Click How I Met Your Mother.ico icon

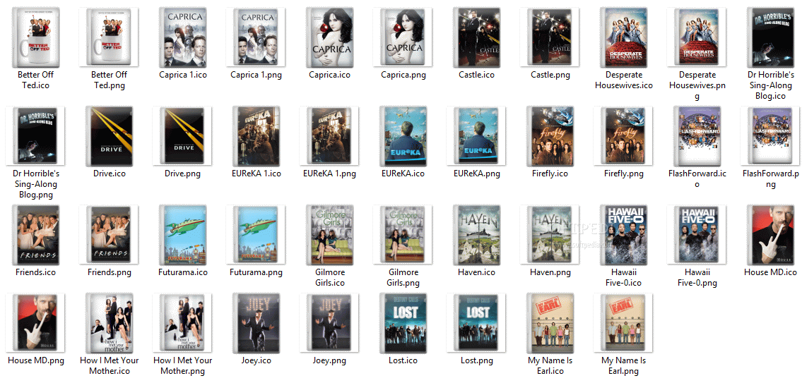click(x=109, y=323)
